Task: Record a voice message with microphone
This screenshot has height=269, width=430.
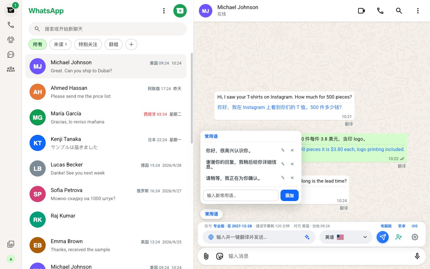Action: click(417, 256)
